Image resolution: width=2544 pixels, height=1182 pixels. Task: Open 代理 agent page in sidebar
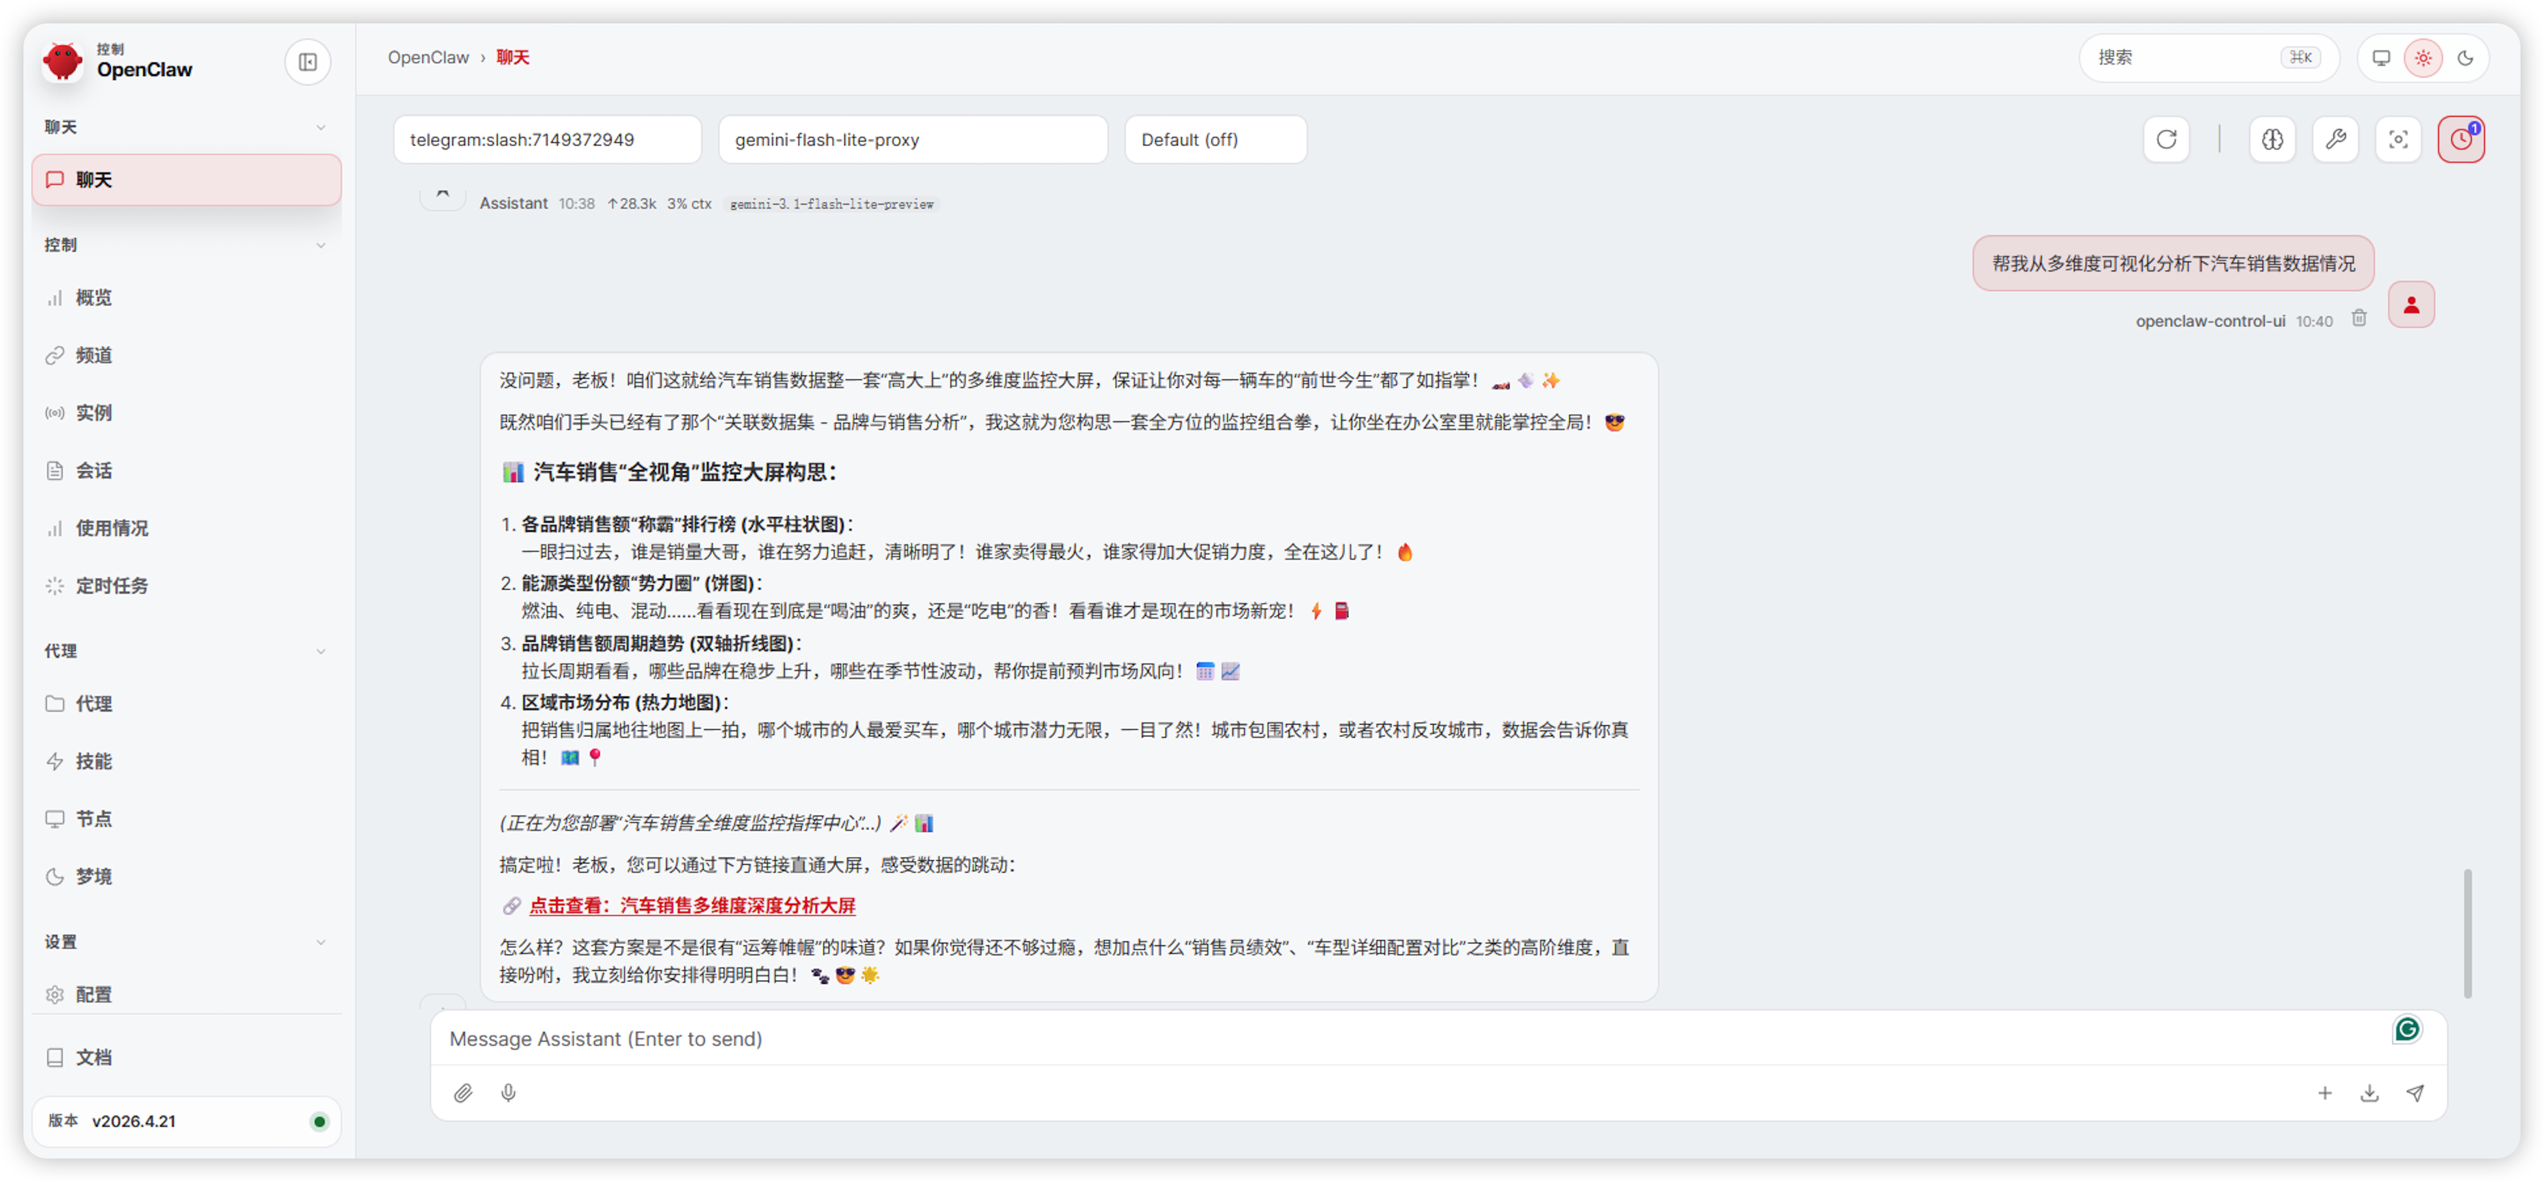tap(186, 704)
